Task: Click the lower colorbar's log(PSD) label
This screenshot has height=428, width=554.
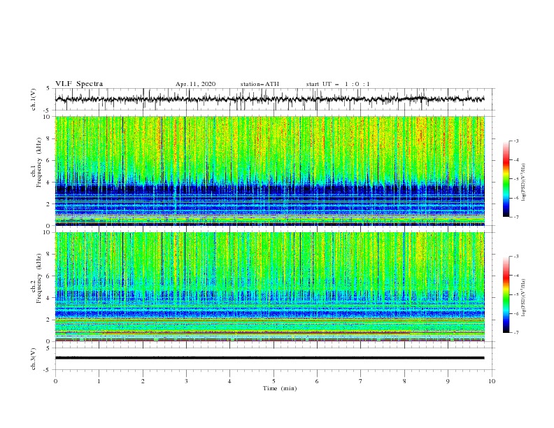Action: [x=524, y=297]
